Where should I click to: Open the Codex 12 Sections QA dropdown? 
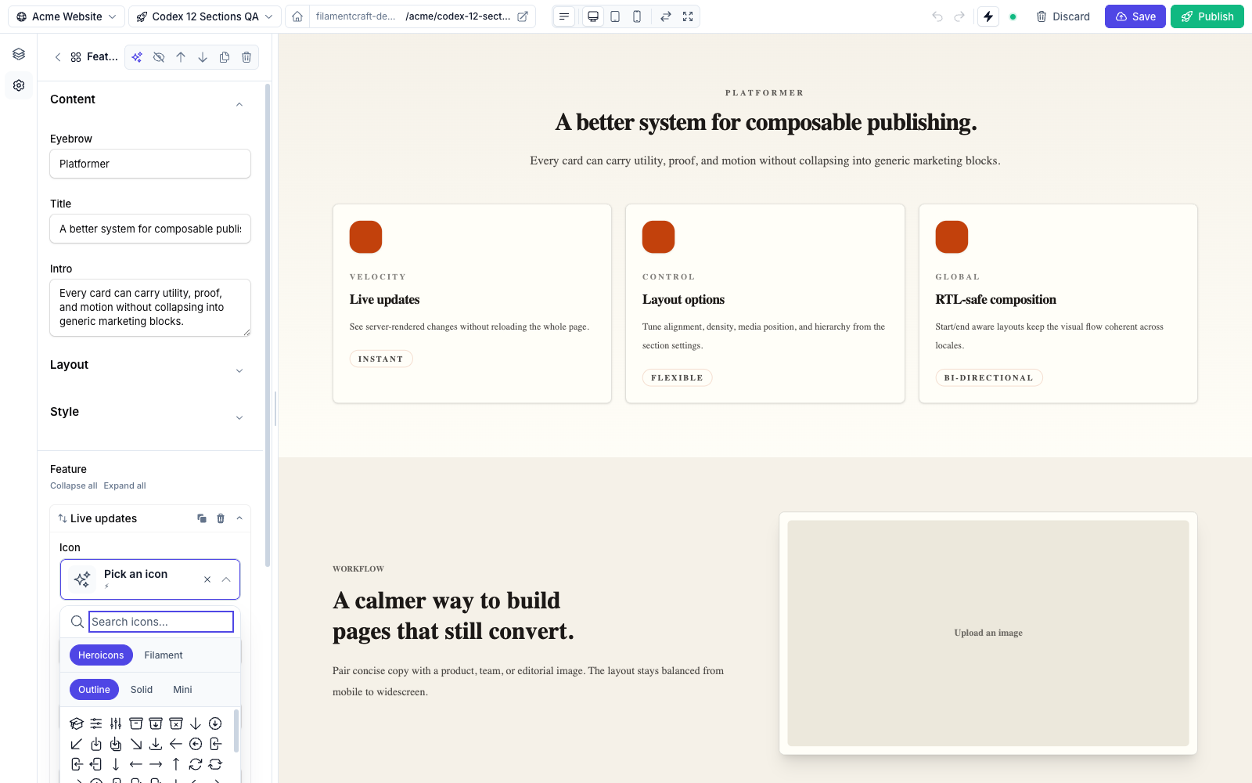[205, 16]
